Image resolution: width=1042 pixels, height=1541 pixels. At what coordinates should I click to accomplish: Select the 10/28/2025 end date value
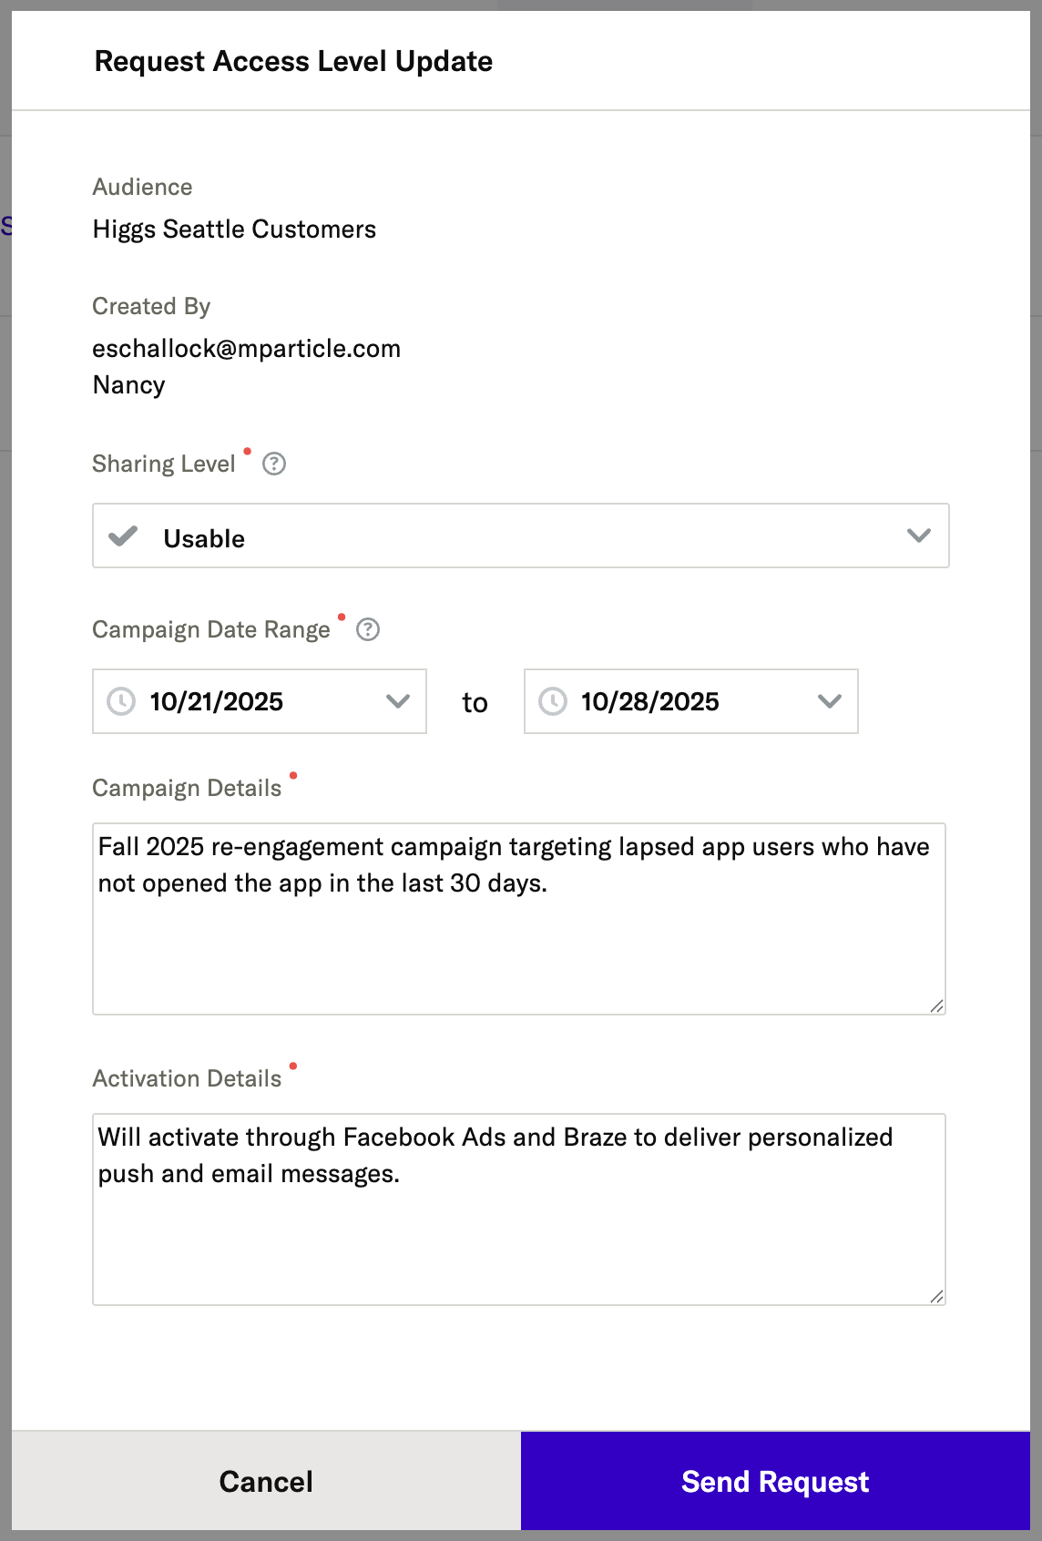[649, 702]
